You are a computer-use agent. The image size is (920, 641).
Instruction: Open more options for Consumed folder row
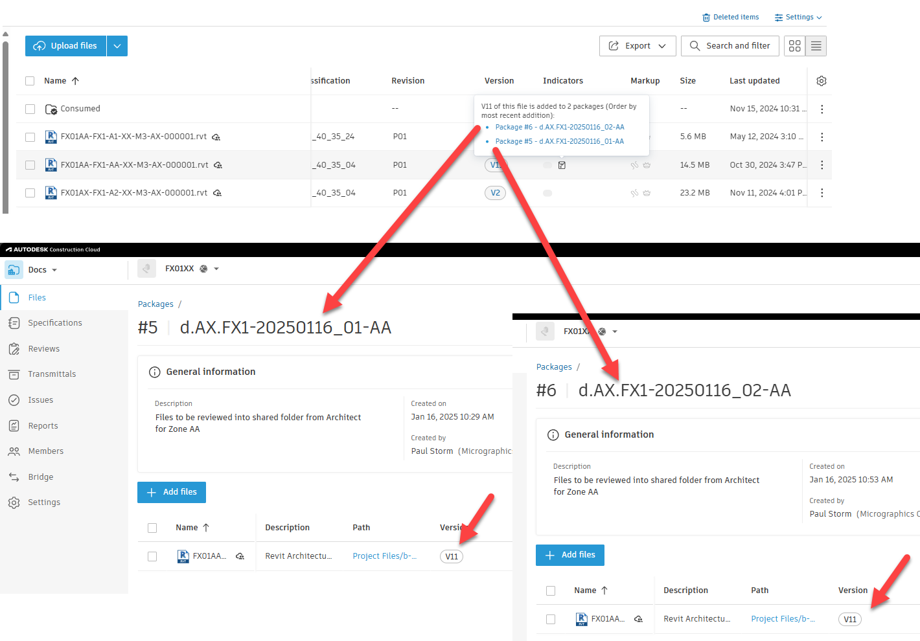click(822, 109)
